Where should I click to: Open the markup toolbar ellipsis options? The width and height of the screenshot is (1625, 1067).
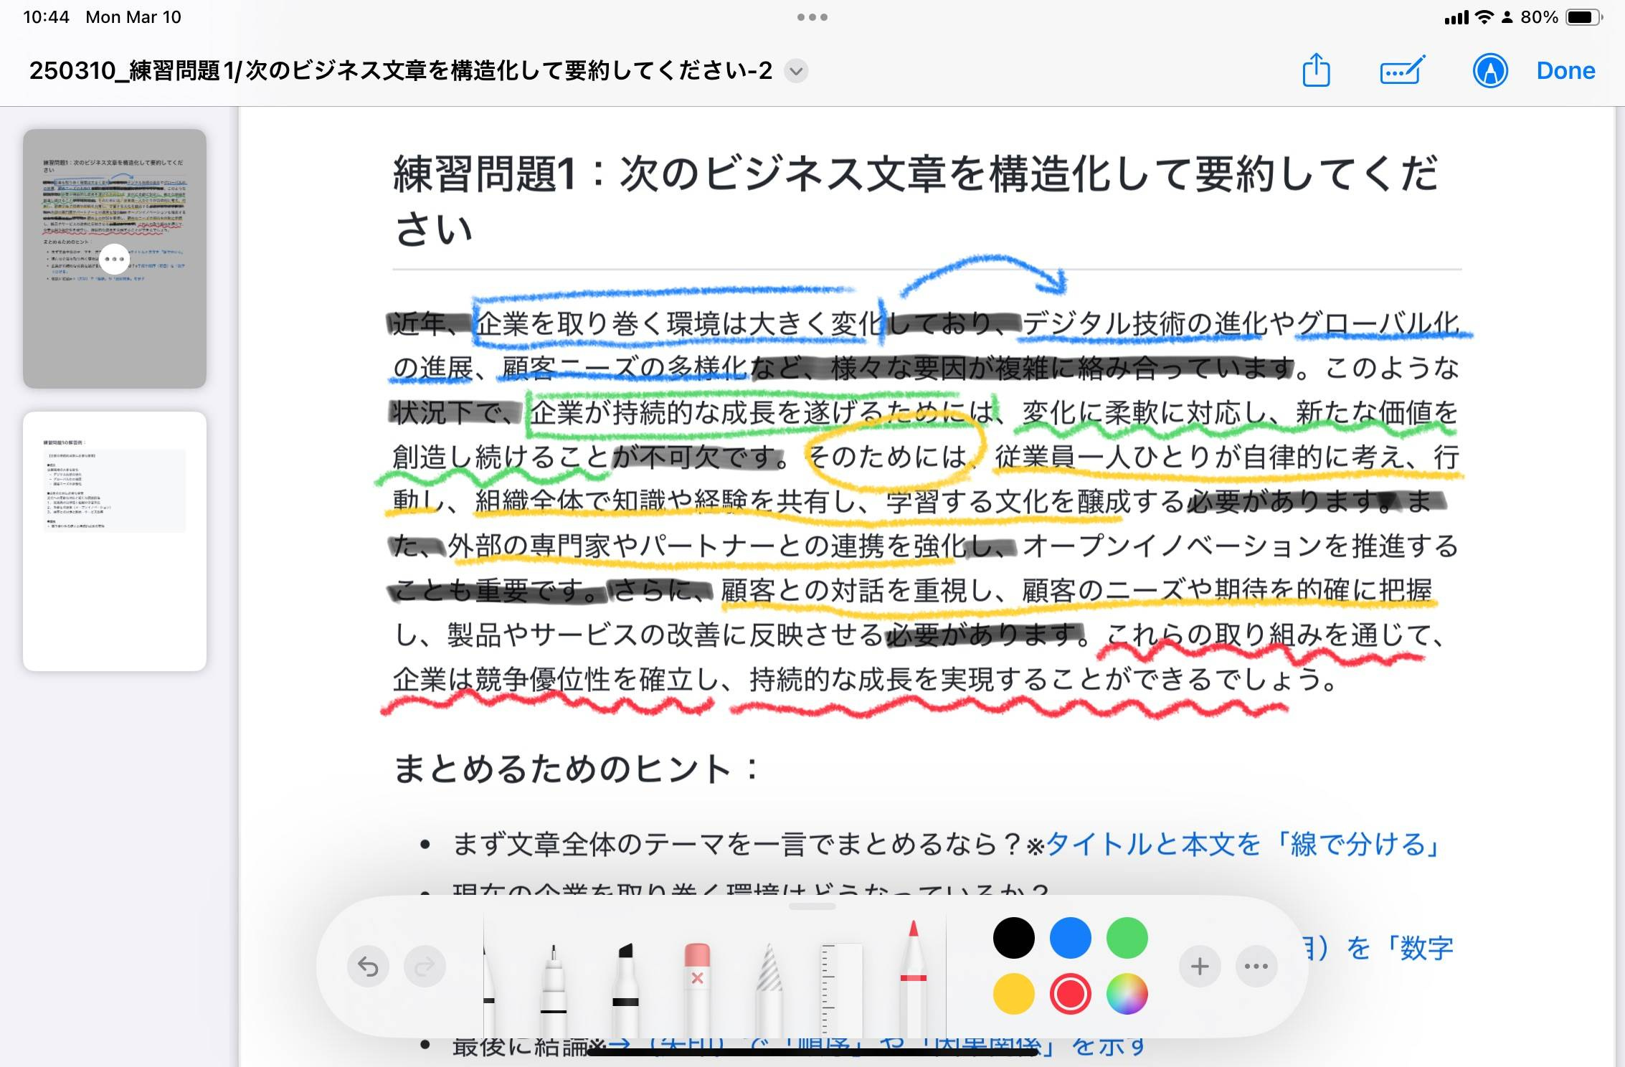[1256, 966]
